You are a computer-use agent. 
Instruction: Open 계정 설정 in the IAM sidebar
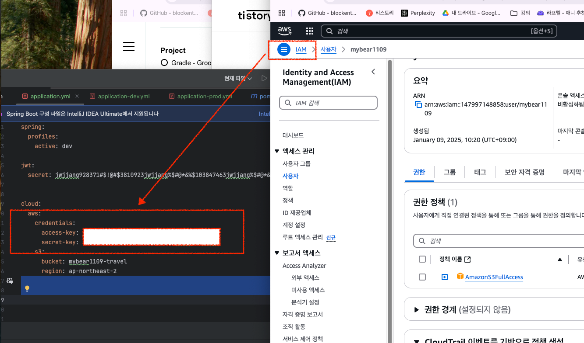pyautogui.click(x=294, y=225)
